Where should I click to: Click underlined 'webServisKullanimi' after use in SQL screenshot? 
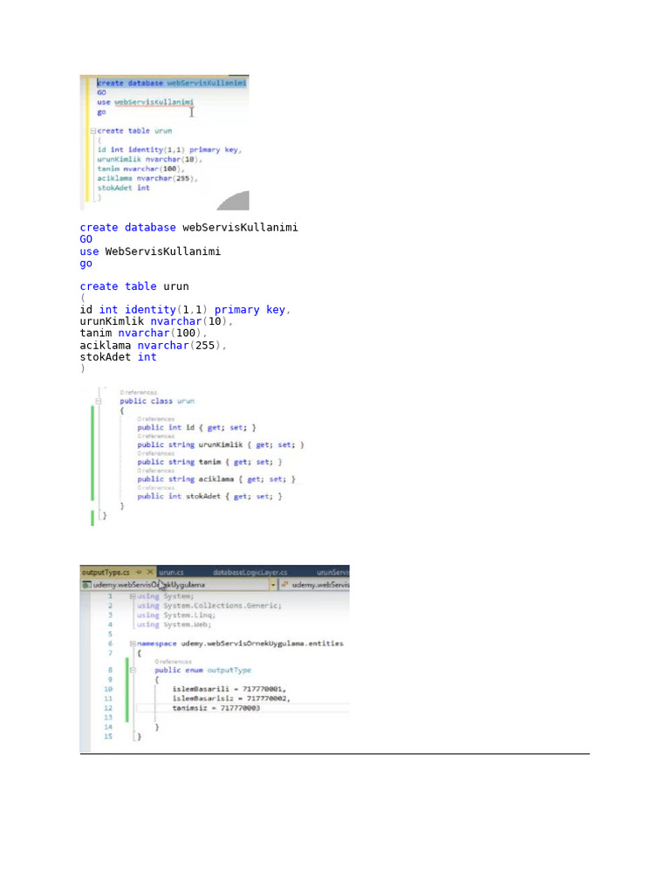point(154,103)
